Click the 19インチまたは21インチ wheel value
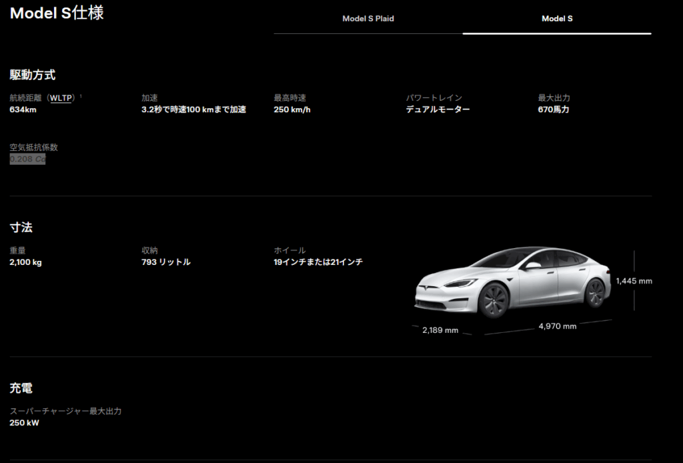 [318, 262]
